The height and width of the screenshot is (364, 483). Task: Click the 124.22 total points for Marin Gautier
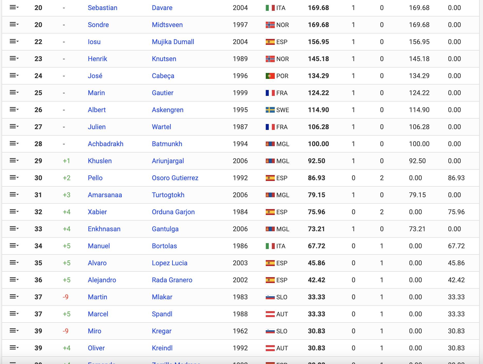tap(318, 93)
